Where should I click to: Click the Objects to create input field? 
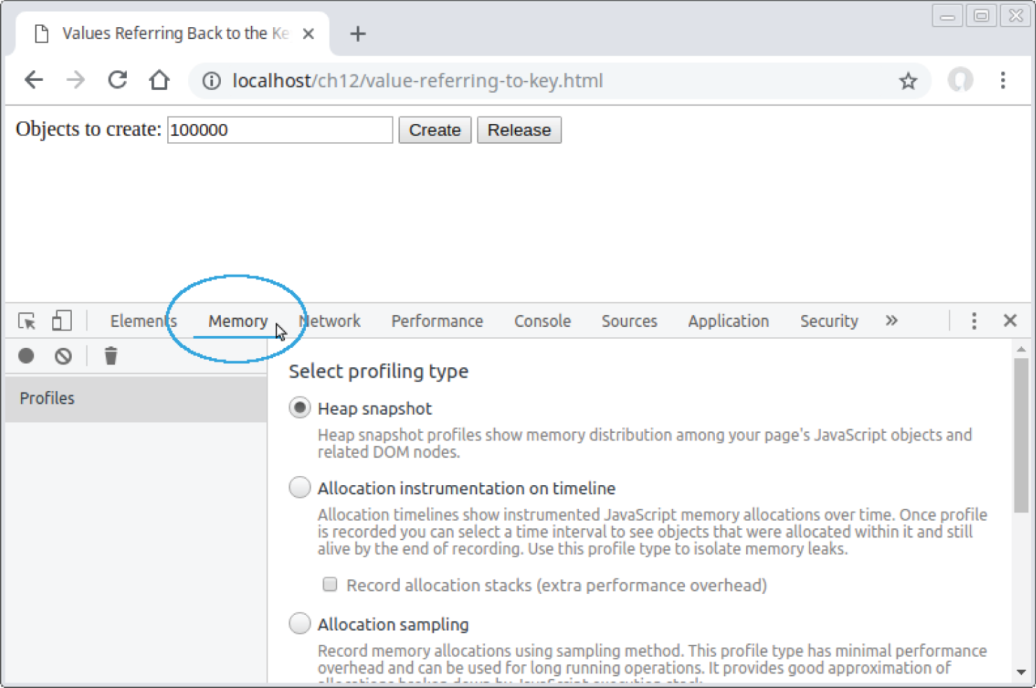279,130
